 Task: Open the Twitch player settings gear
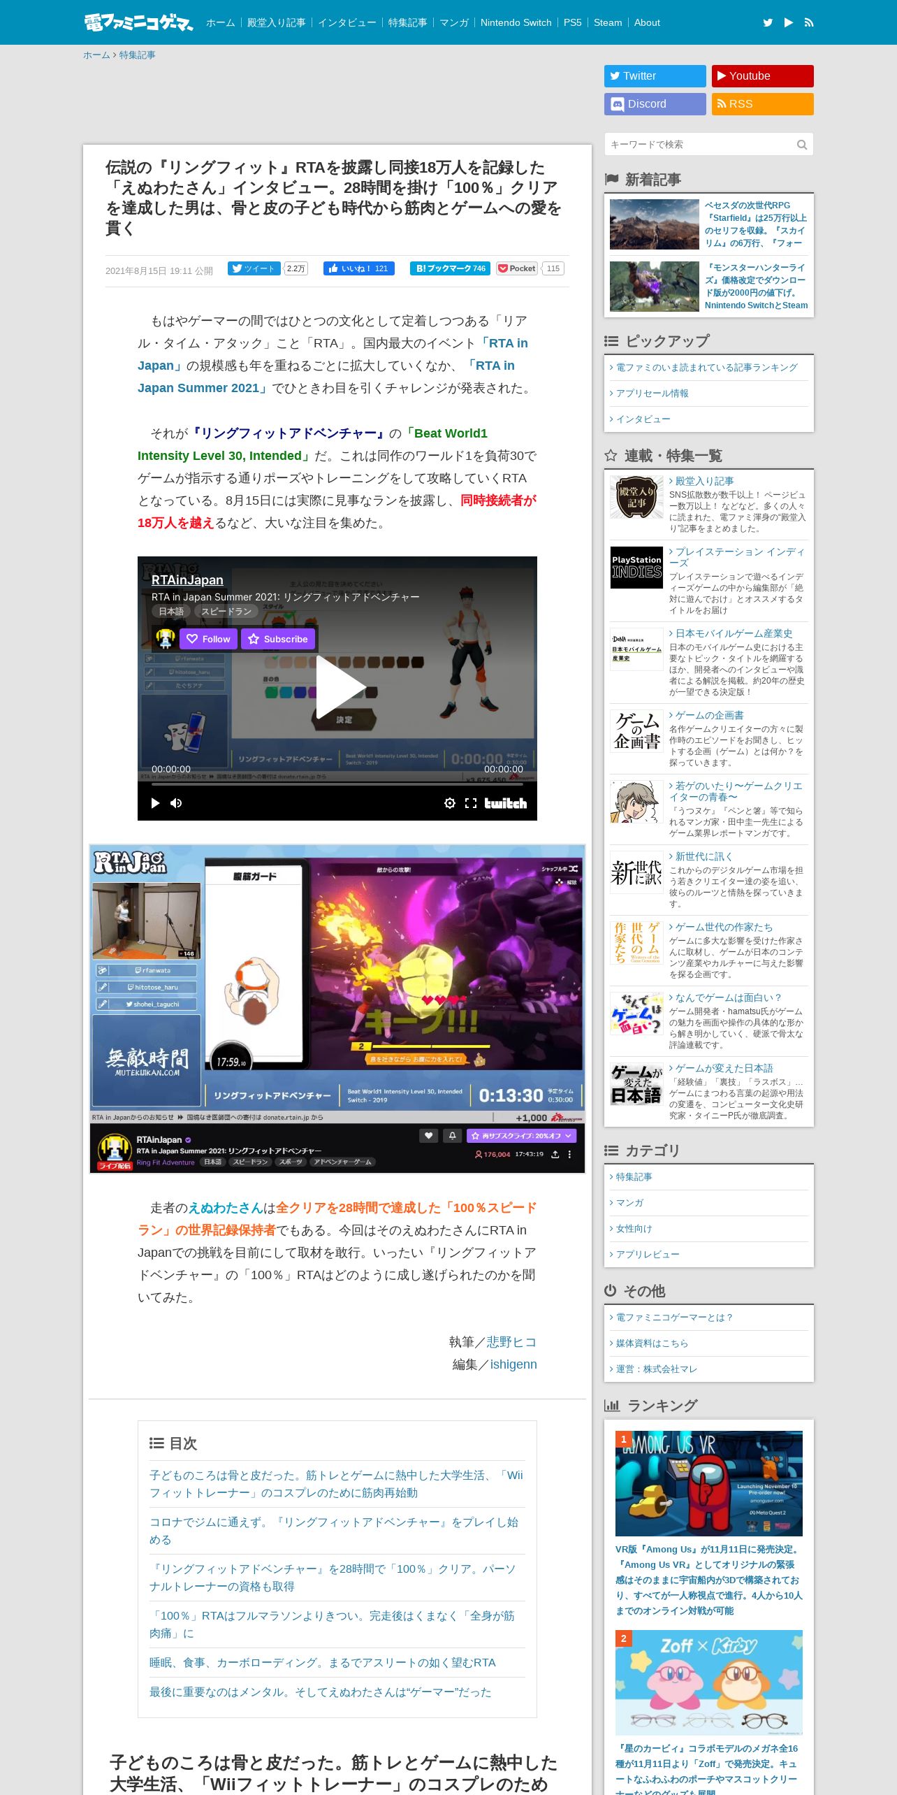point(450,803)
